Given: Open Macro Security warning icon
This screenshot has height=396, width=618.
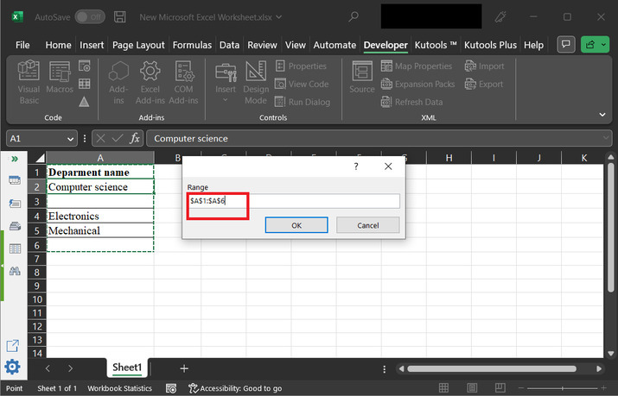Looking at the screenshot, I should (x=84, y=102).
